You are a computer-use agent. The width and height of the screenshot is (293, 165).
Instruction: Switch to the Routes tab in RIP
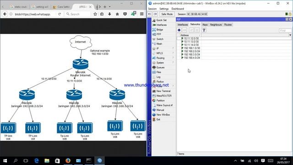tap(228, 24)
